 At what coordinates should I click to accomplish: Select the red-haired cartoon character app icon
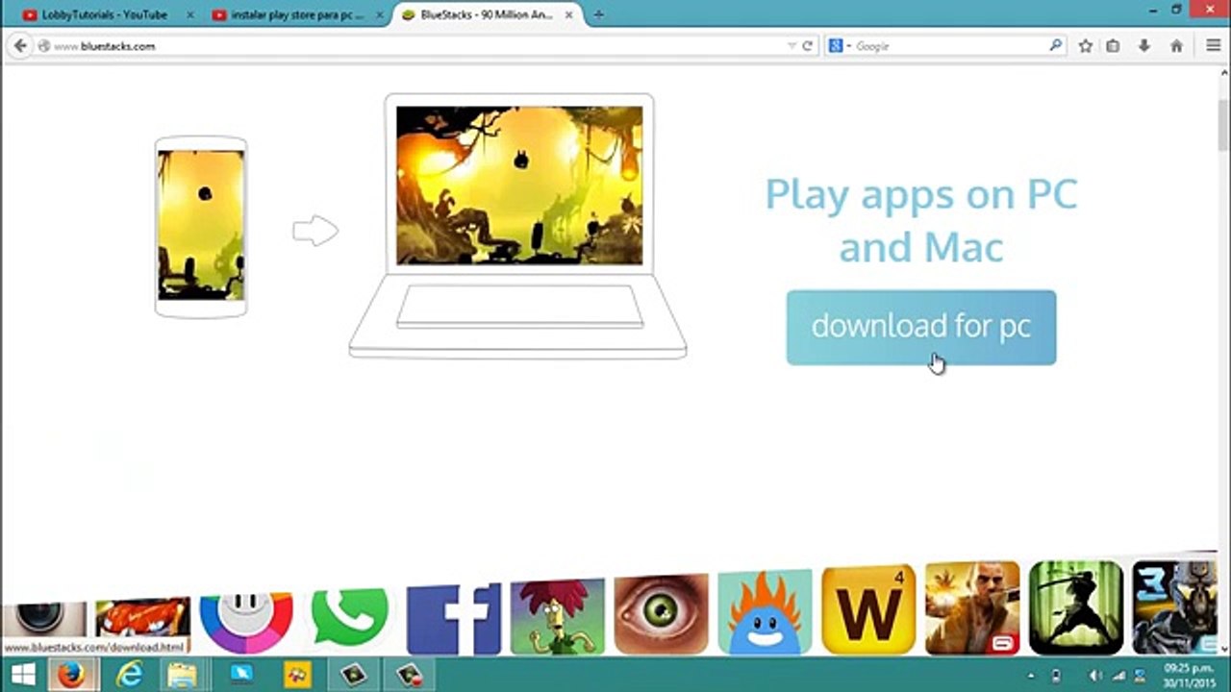[558, 616]
